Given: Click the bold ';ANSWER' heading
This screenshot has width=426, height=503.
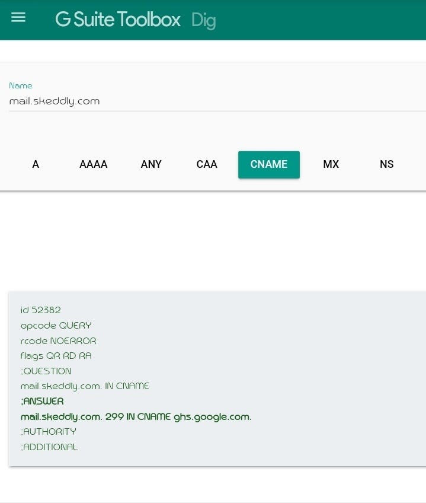Looking at the screenshot, I should point(42,401).
